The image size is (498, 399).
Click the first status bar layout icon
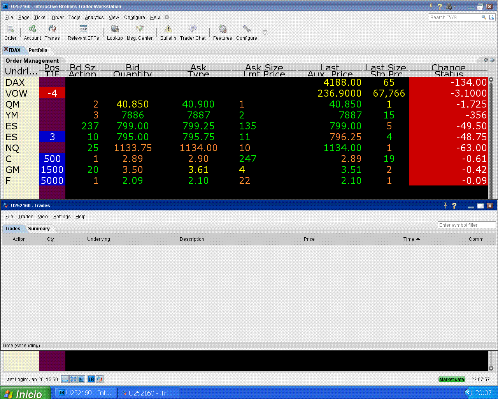(x=65, y=379)
